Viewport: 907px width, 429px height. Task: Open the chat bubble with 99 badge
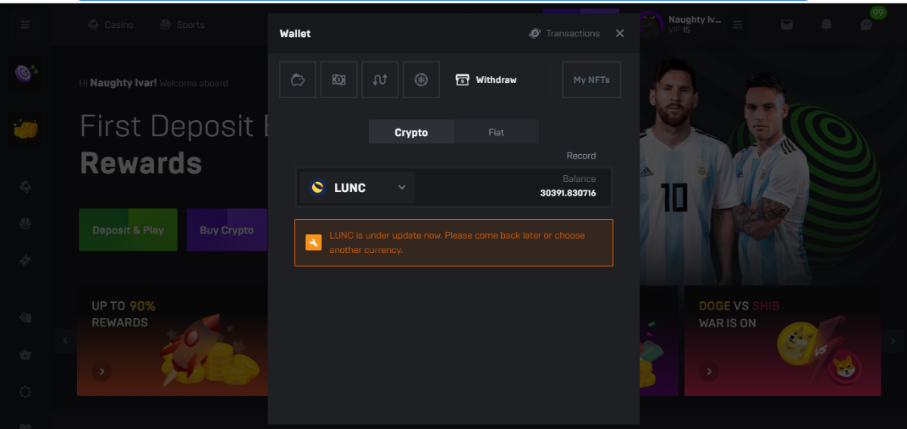tap(867, 24)
